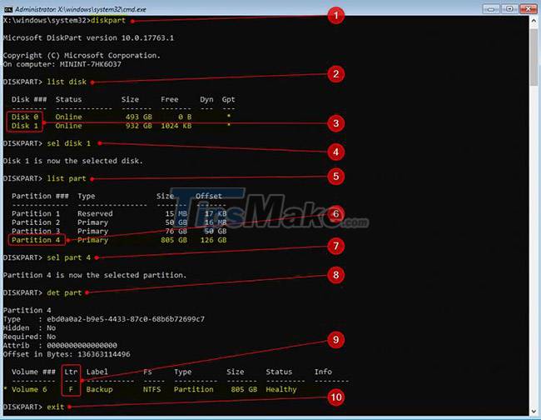Click the 'list part' command
The height and width of the screenshot is (420, 541).
(67, 178)
